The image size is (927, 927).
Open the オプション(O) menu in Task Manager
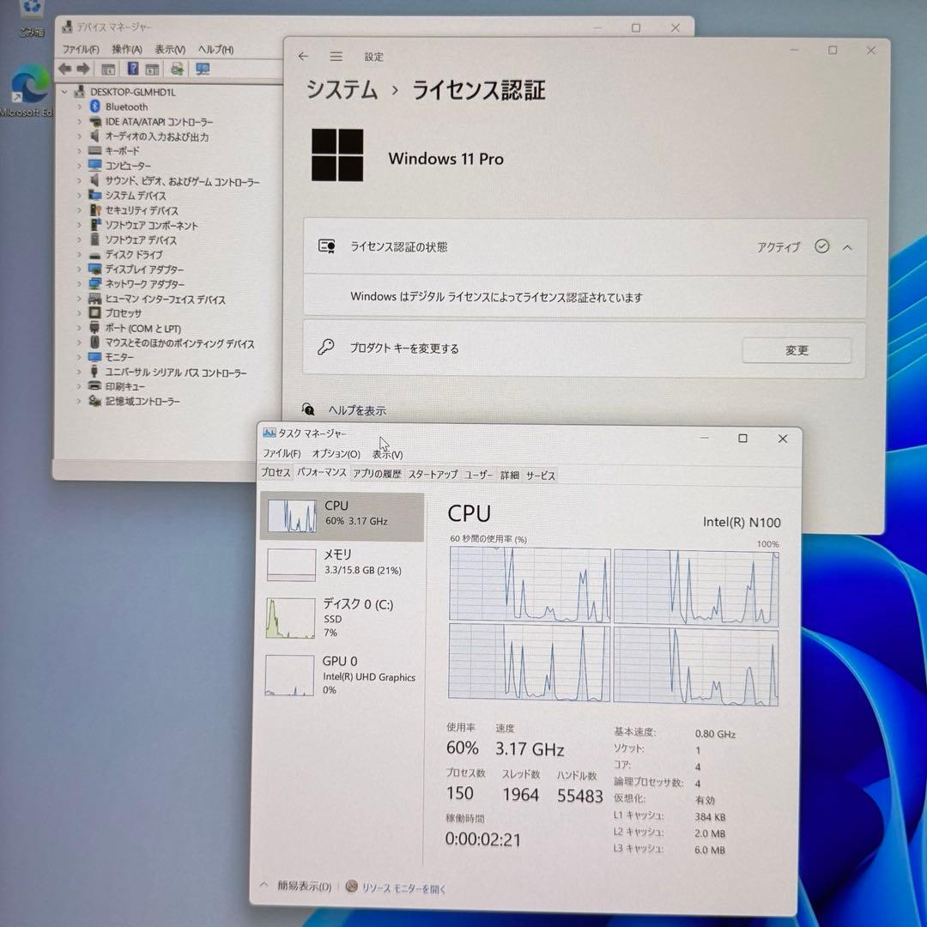(336, 453)
